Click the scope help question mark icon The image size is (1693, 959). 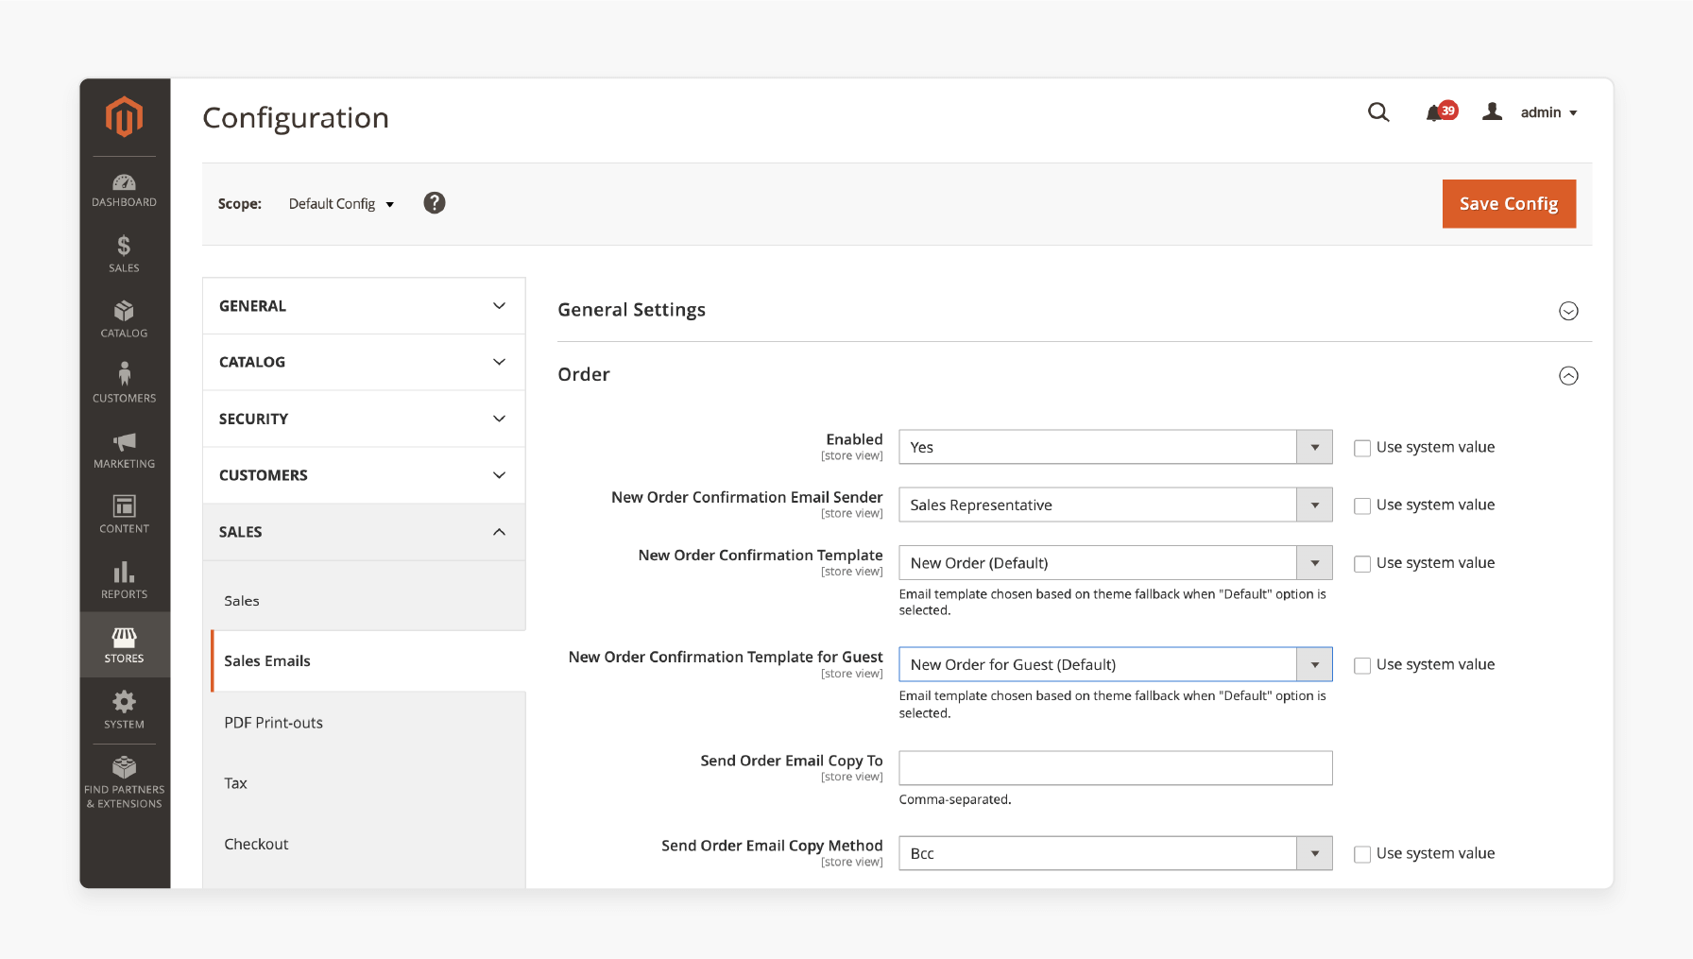click(434, 203)
